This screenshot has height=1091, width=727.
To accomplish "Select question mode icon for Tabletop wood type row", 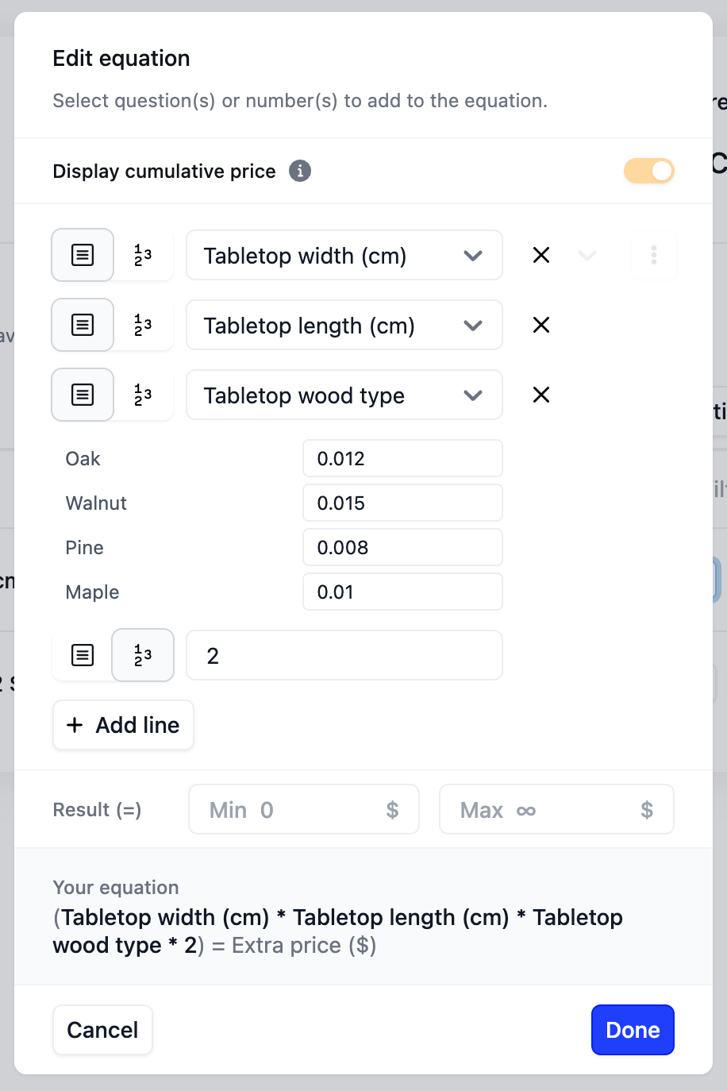I will pyautogui.click(x=83, y=395).
